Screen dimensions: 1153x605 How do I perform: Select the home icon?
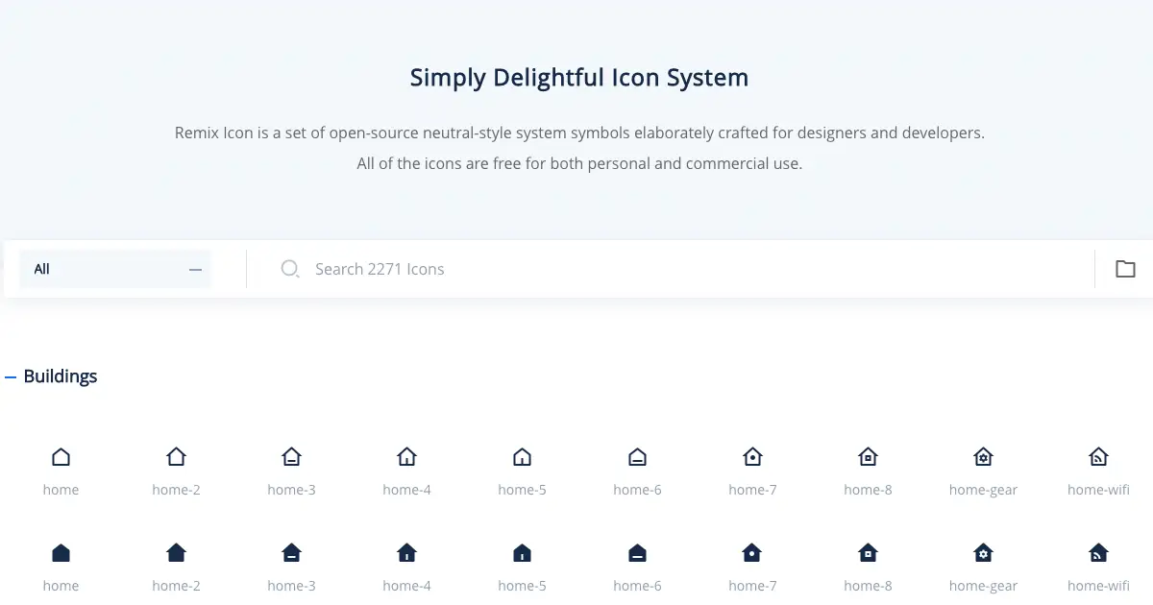61,456
